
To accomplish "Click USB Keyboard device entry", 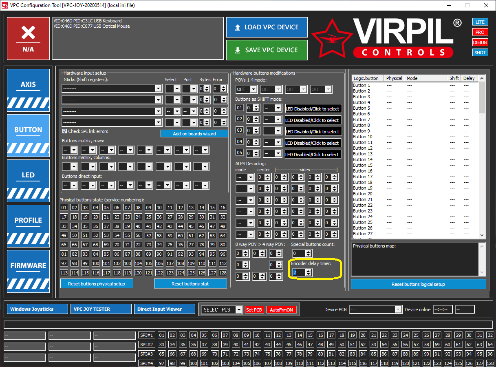I will 88,21.
